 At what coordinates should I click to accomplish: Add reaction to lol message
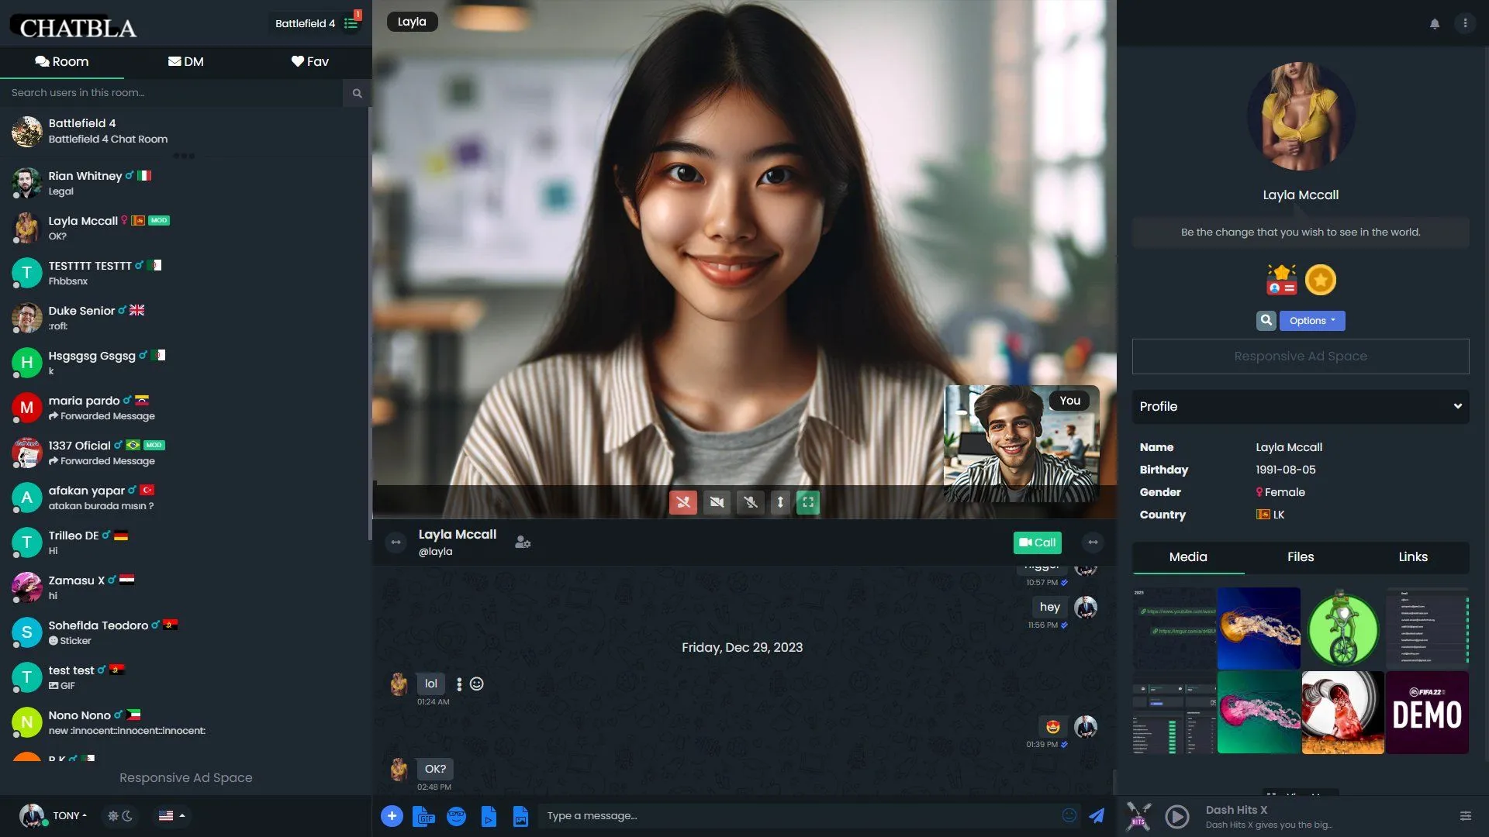tap(477, 684)
